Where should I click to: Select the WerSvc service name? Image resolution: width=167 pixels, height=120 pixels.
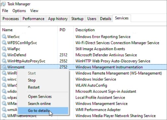coord(13,37)
